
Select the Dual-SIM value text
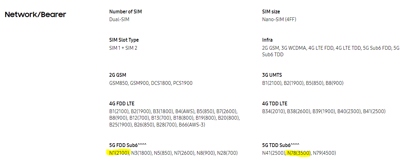click(x=119, y=19)
